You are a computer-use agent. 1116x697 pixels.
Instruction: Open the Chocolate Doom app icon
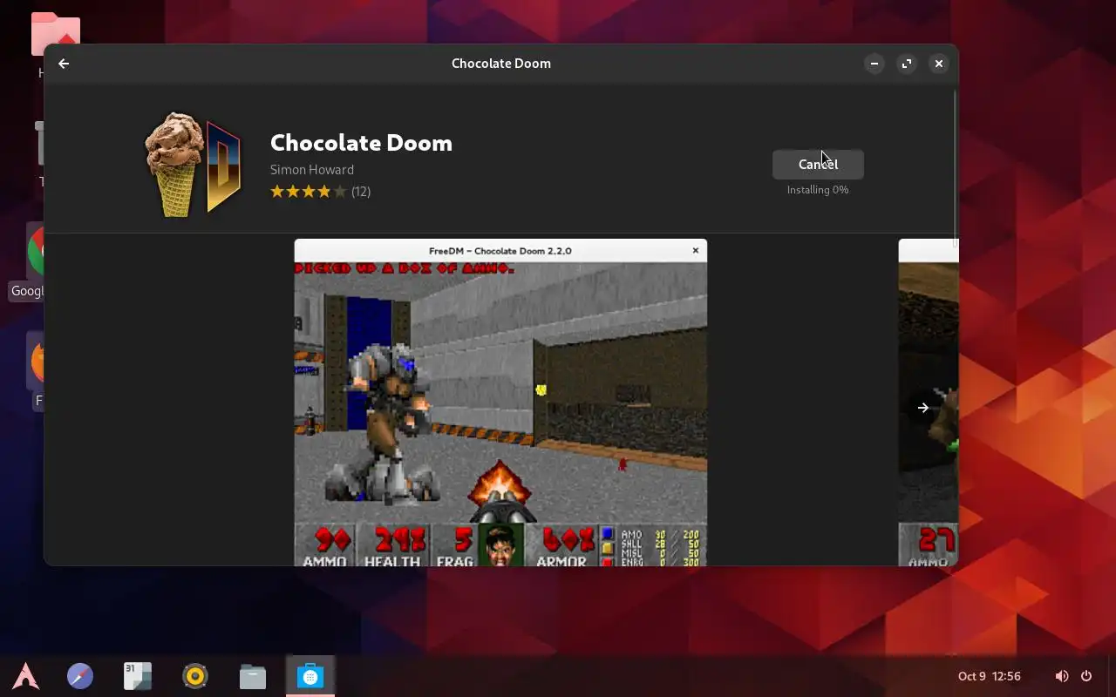pos(192,164)
